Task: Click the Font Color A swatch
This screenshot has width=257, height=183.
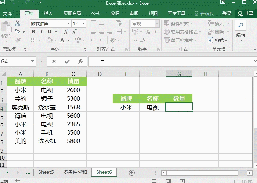Action: (62, 40)
